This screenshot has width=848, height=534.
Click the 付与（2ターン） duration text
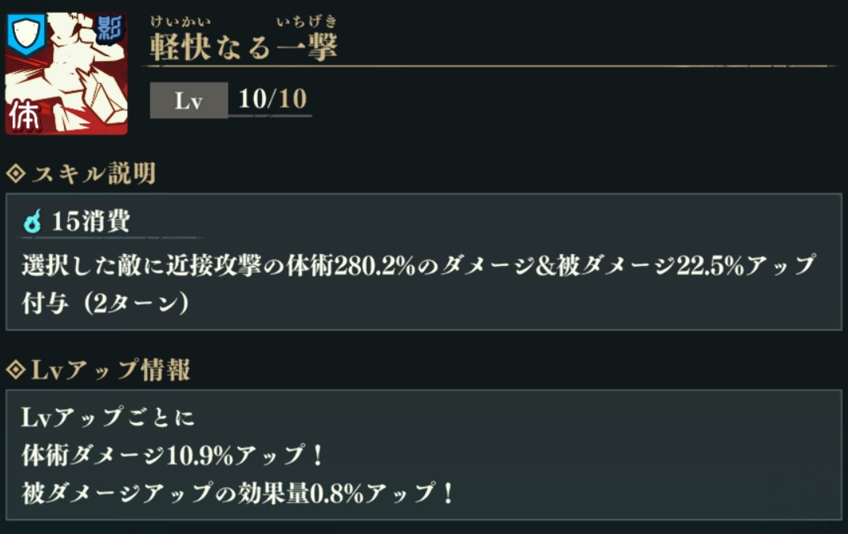(104, 303)
